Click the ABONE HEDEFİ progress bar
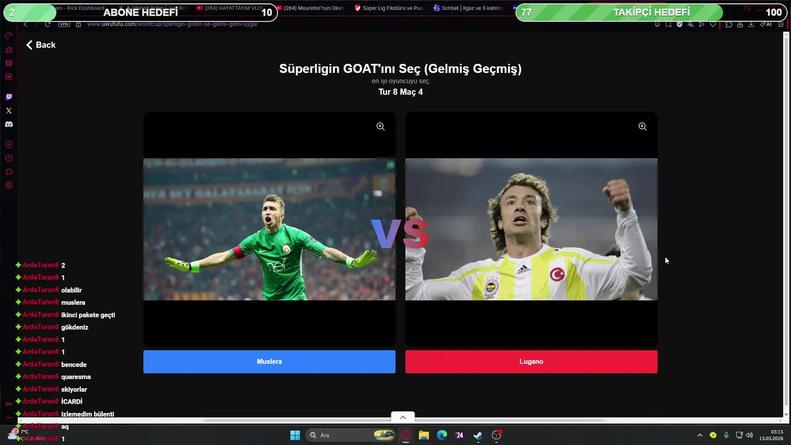The image size is (791, 445). (140, 12)
